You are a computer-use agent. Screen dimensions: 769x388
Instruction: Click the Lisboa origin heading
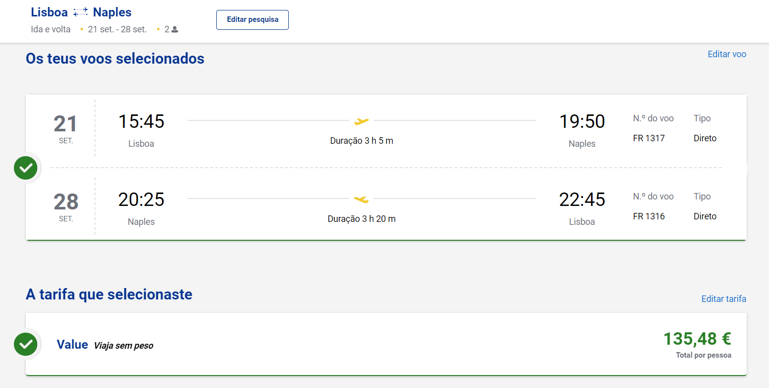coord(49,12)
